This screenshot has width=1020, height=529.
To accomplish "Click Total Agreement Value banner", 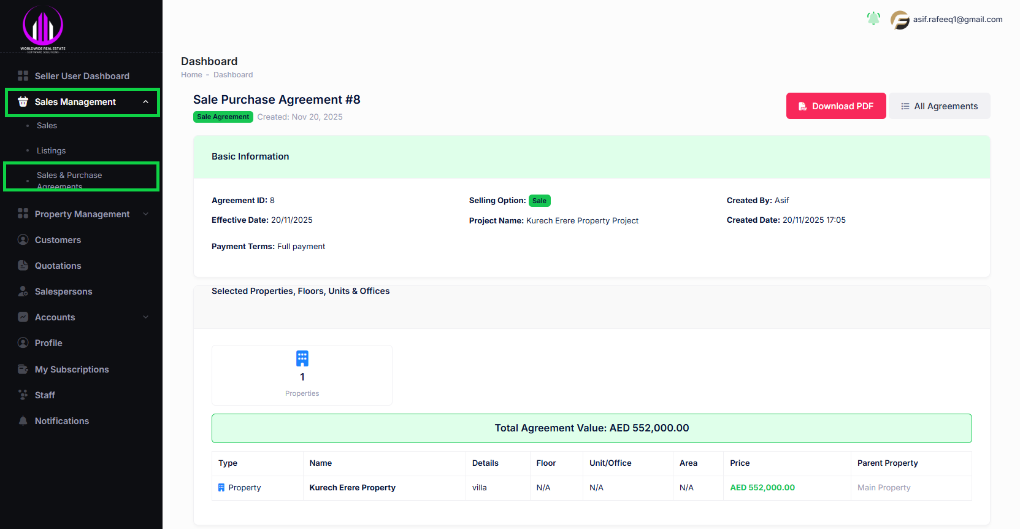I will coord(592,428).
